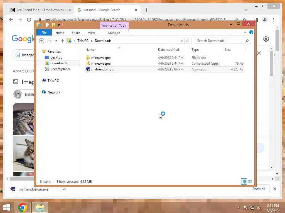285x213 pixels.
Task: Click File Explorer icon on taskbar
Action: (40, 207)
